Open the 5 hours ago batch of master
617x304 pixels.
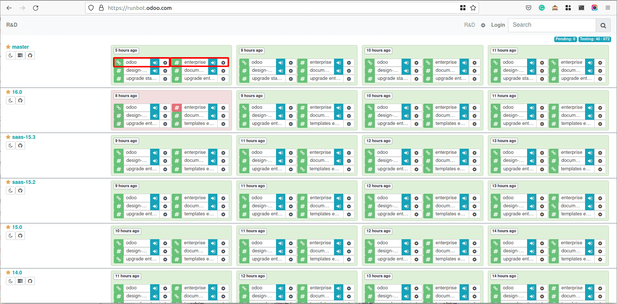click(x=126, y=51)
